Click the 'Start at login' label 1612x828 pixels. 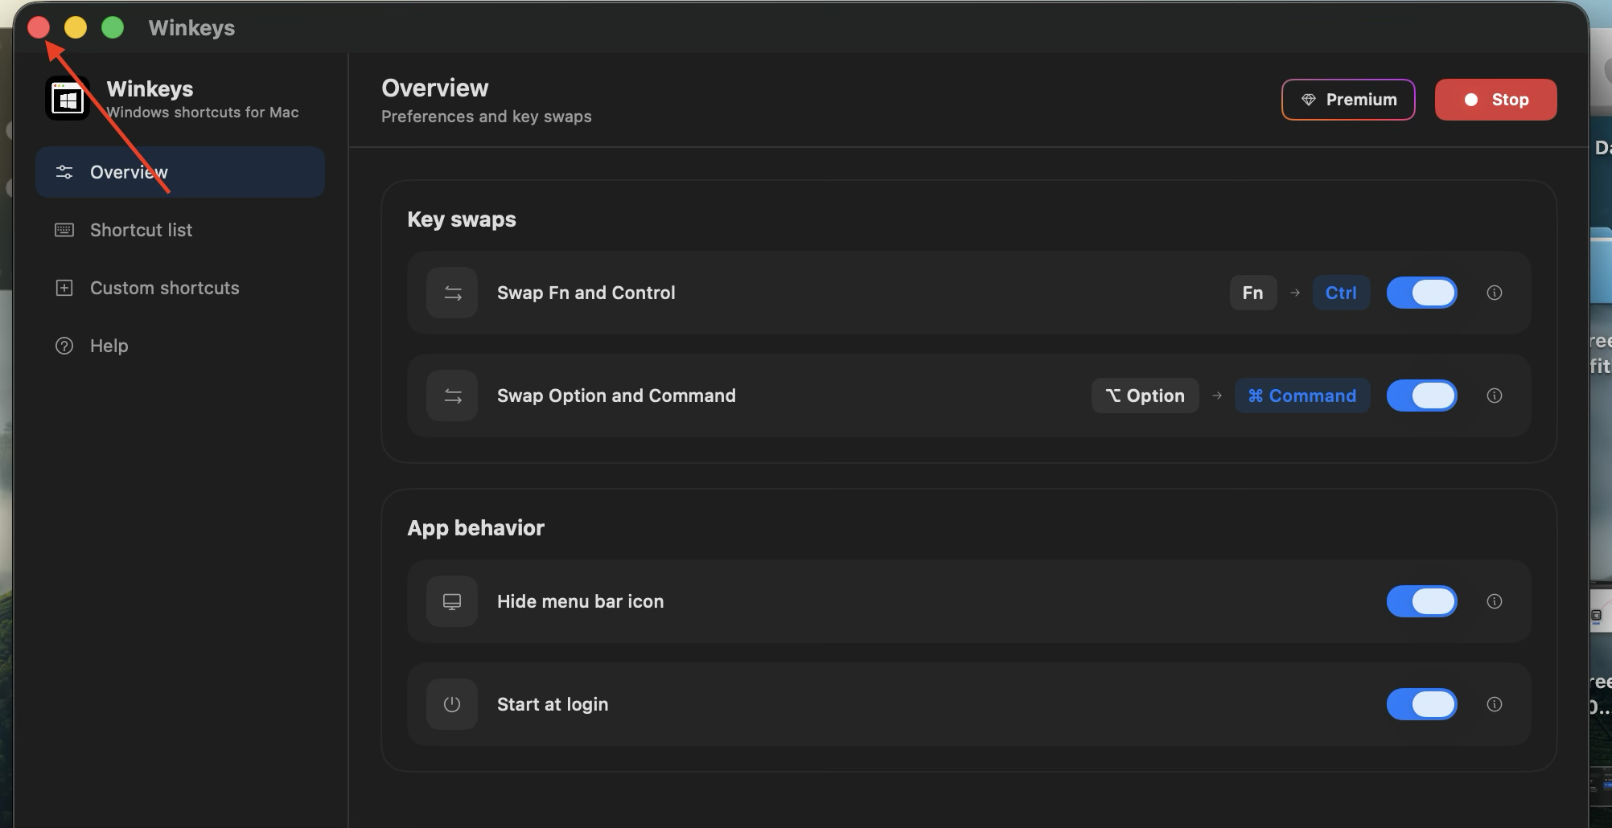[x=553, y=704]
